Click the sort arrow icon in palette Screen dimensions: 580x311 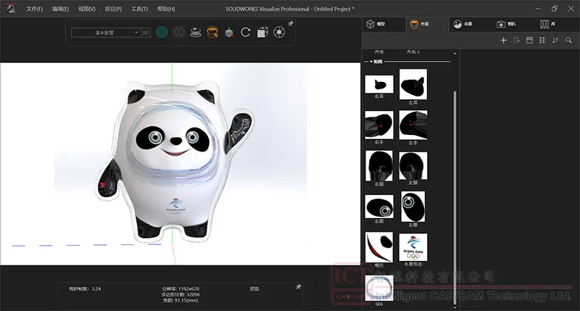point(555,41)
